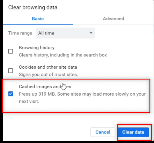The height and width of the screenshot is (143, 154).
Task: Click the Cached images and files label
Action: point(45,87)
